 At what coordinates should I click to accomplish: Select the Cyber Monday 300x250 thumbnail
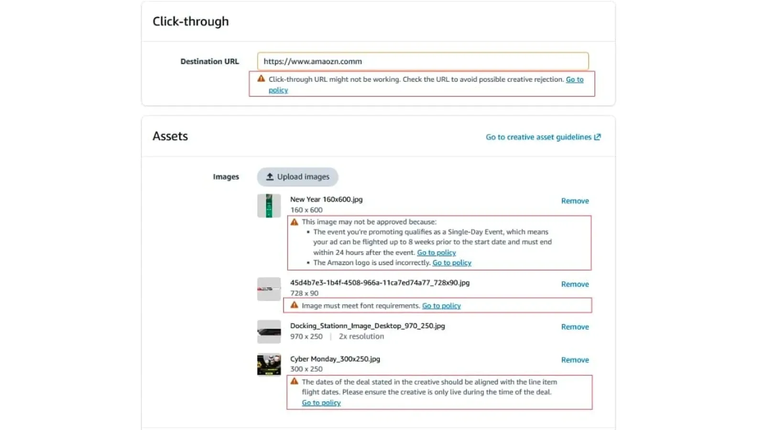tap(269, 365)
